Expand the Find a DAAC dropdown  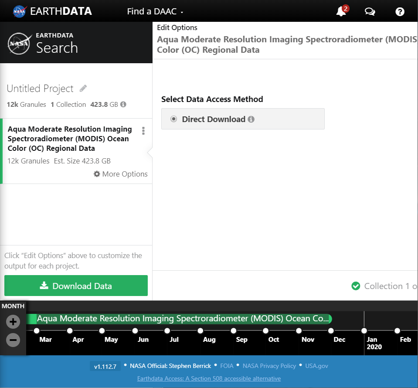(x=155, y=11)
